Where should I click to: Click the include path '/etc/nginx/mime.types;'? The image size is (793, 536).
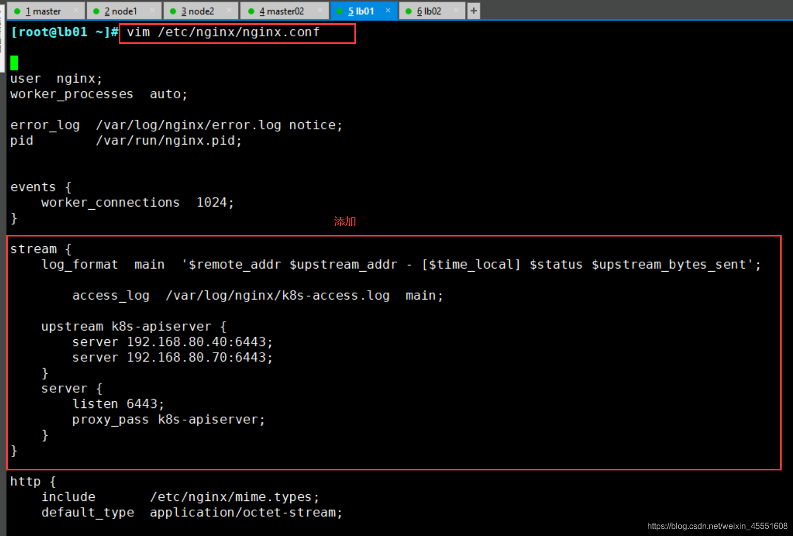tap(235, 497)
